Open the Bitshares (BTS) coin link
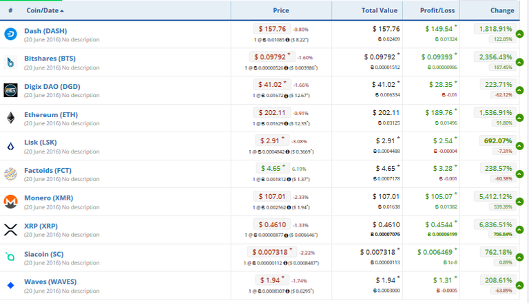 click(50, 59)
